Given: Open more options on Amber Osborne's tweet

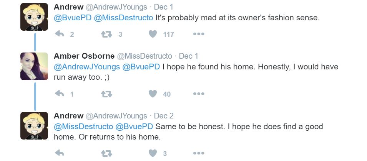Looking at the screenshot, I should coord(199,94).
